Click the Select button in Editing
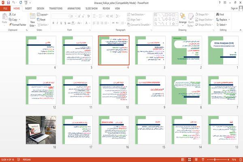Image resolution: width=243 pixels, height=162 pixels. click(222, 25)
